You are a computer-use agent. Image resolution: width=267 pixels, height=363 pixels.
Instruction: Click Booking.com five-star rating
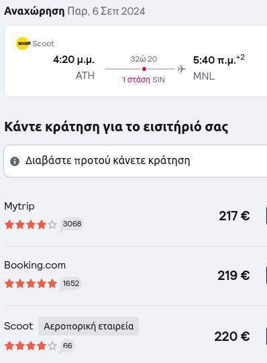click(x=31, y=283)
